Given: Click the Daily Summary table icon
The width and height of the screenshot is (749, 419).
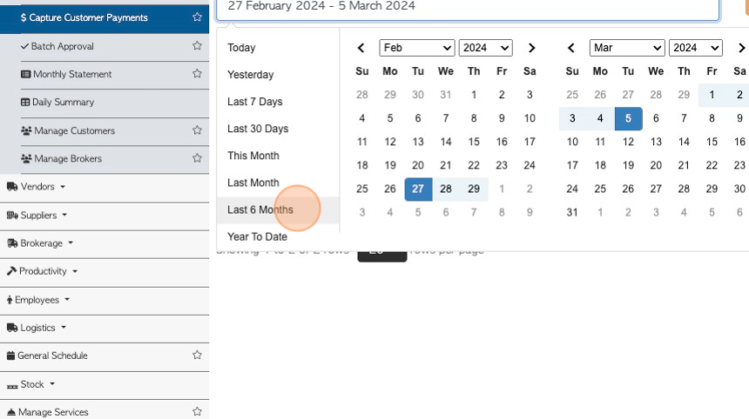Looking at the screenshot, I should pyautogui.click(x=25, y=102).
